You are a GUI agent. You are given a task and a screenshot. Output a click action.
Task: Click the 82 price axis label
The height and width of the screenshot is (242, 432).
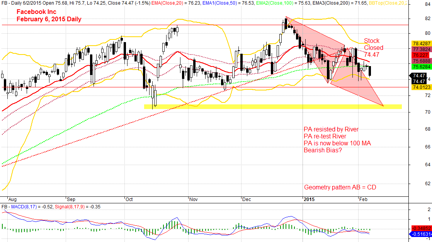(x=428, y=19)
